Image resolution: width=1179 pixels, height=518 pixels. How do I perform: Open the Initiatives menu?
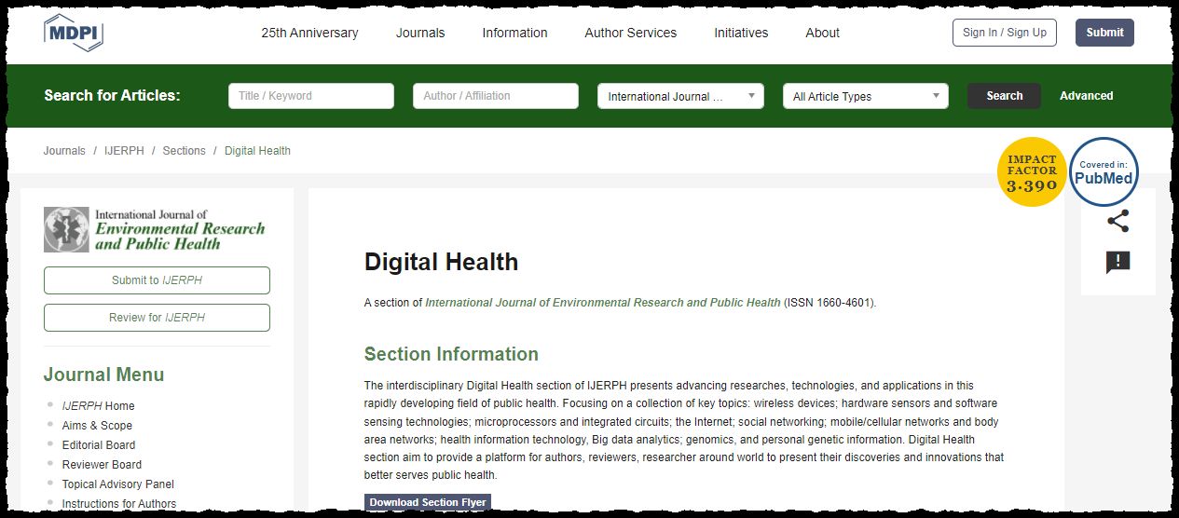pyautogui.click(x=741, y=33)
